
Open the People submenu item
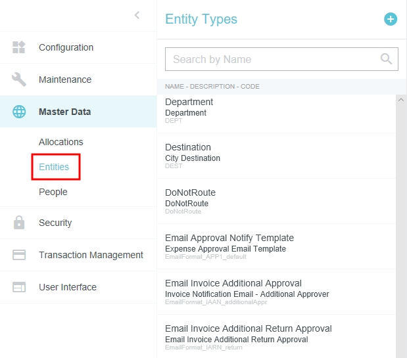point(53,192)
